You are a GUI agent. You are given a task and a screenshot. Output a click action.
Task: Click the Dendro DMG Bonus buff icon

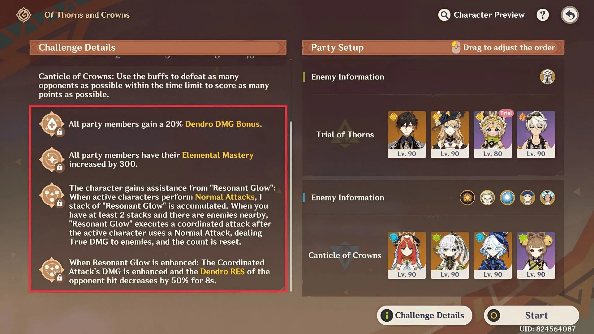coord(52,124)
